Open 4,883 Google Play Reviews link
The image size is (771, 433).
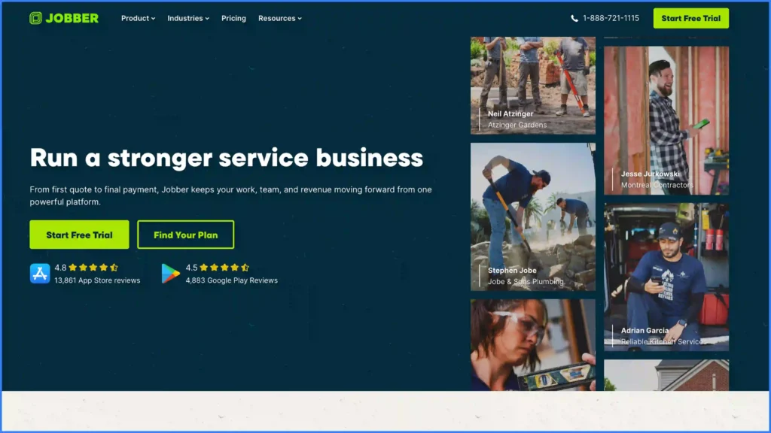(232, 280)
